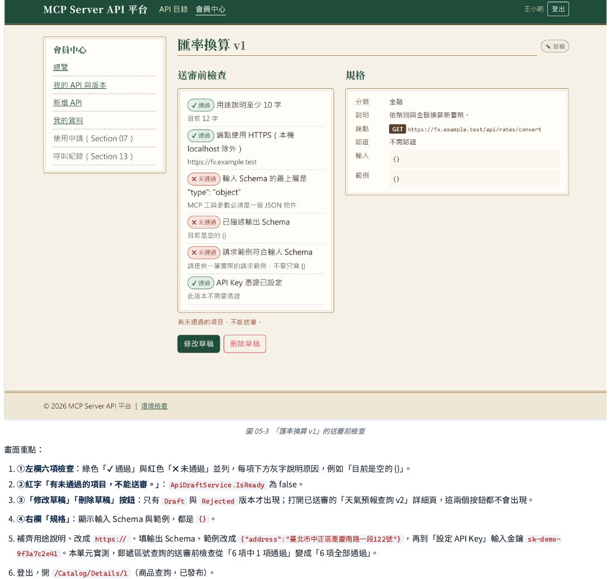Click the figure caption 圖 05-3

tap(305, 431)
